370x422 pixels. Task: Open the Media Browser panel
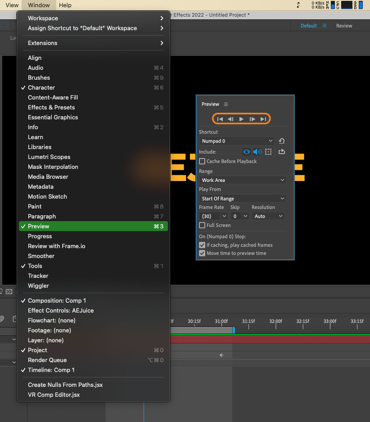[93, 177]
